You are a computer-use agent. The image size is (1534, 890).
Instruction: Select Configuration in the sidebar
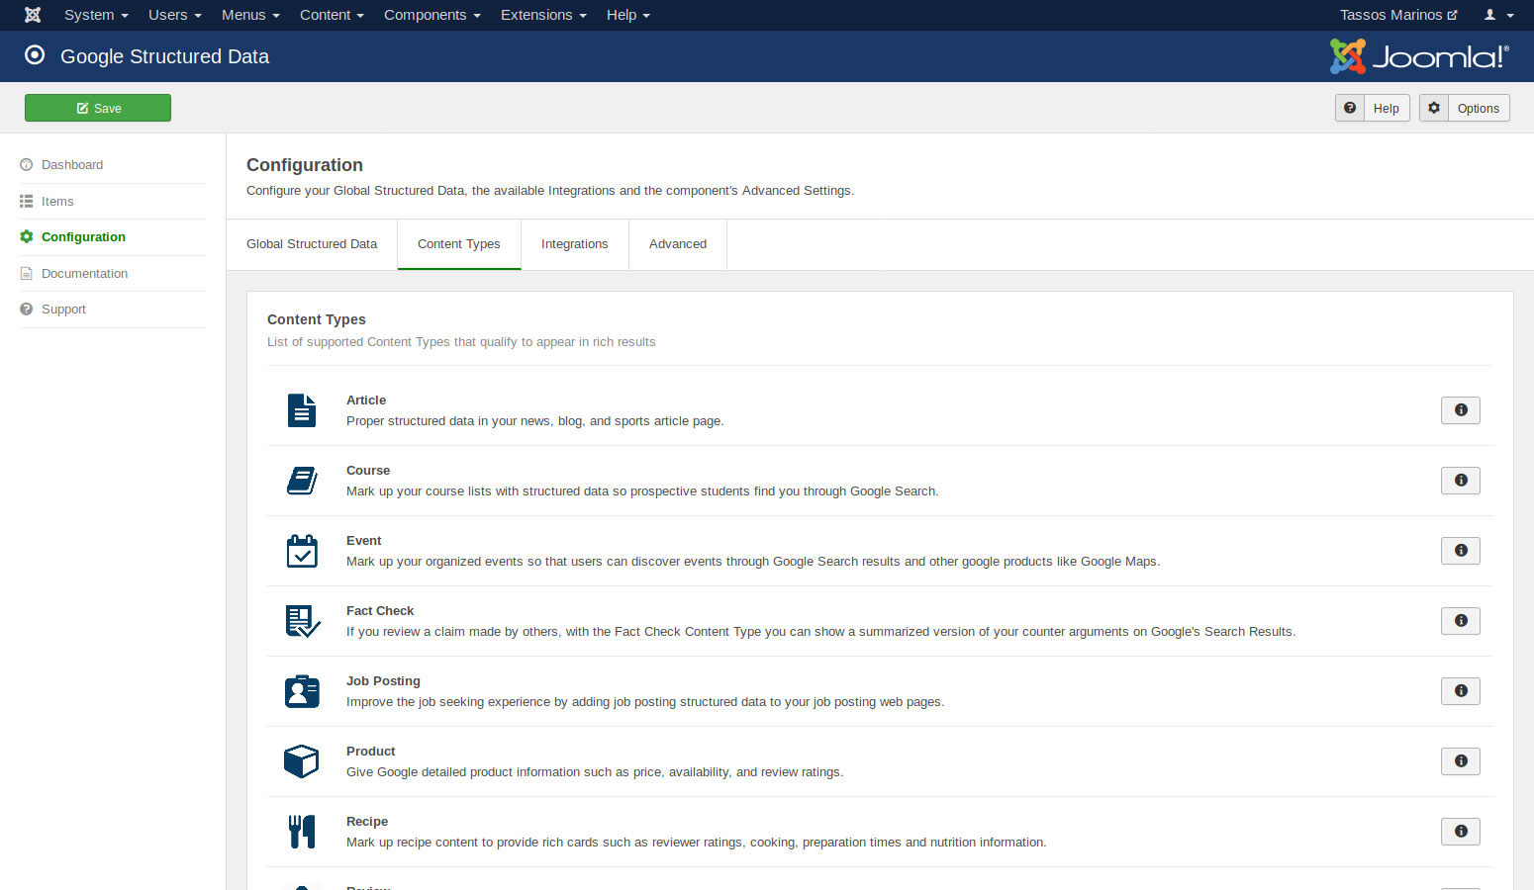click(x=83, y=237)
